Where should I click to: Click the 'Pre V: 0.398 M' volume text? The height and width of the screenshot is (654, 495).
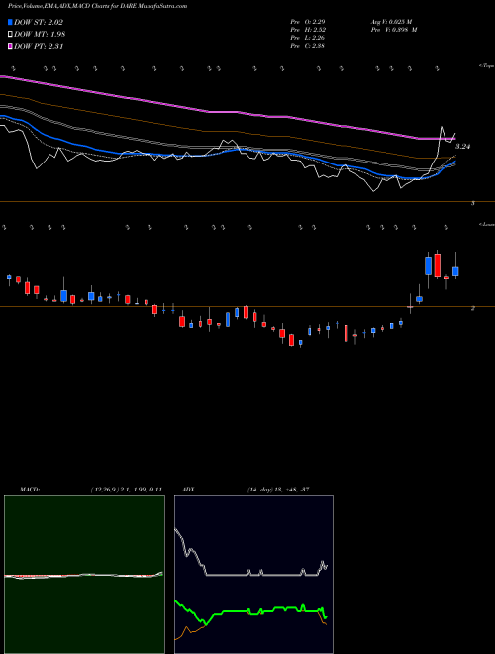(394, 30)
